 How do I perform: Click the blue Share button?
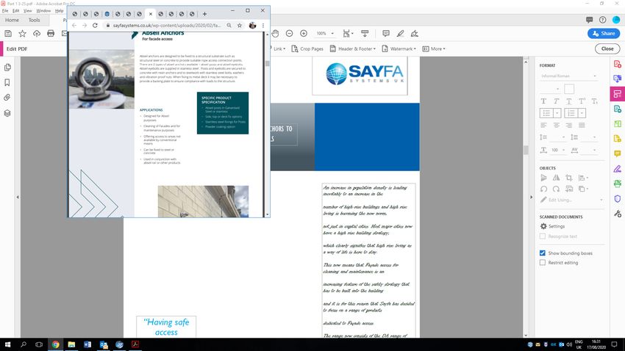604,34
